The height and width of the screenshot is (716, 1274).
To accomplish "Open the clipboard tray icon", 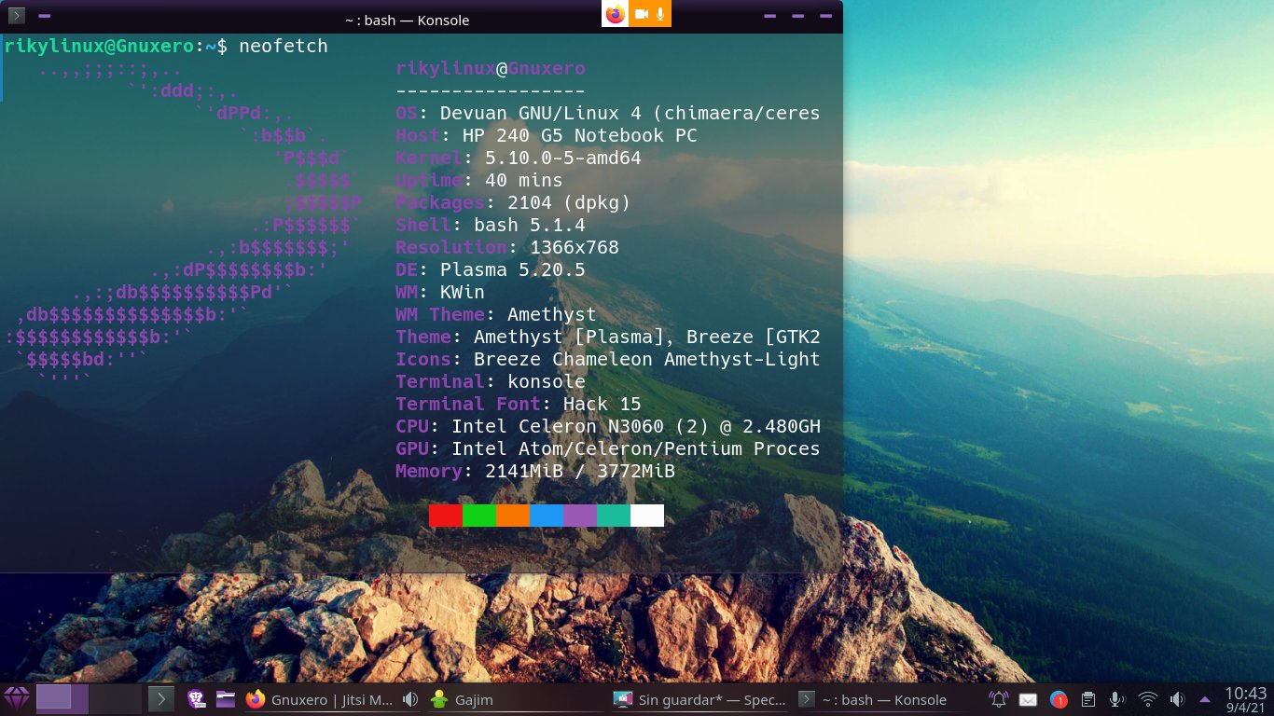I will 1087,699.
